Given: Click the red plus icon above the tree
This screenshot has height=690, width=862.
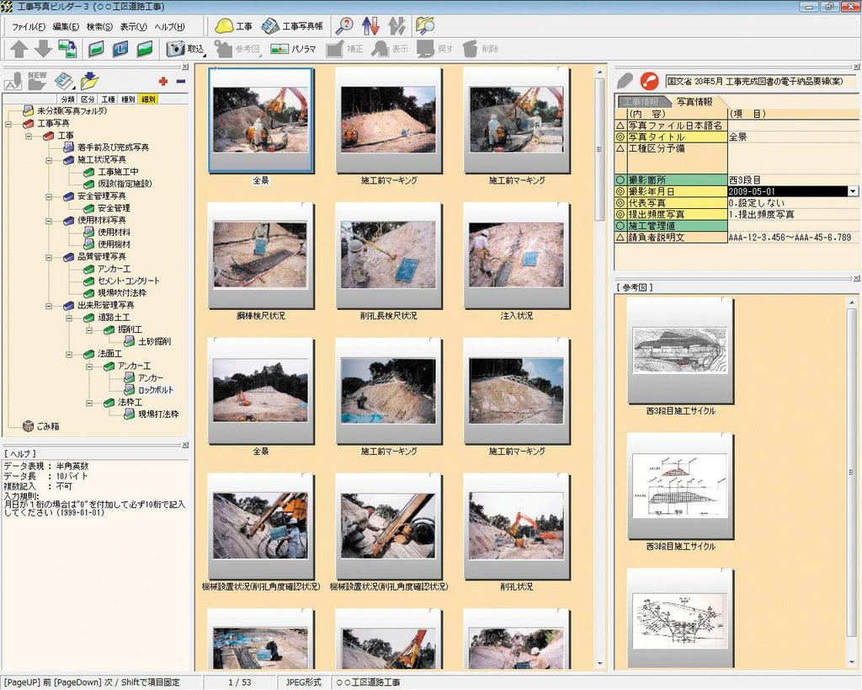Looking at the screenshot, I should [162, 80].
